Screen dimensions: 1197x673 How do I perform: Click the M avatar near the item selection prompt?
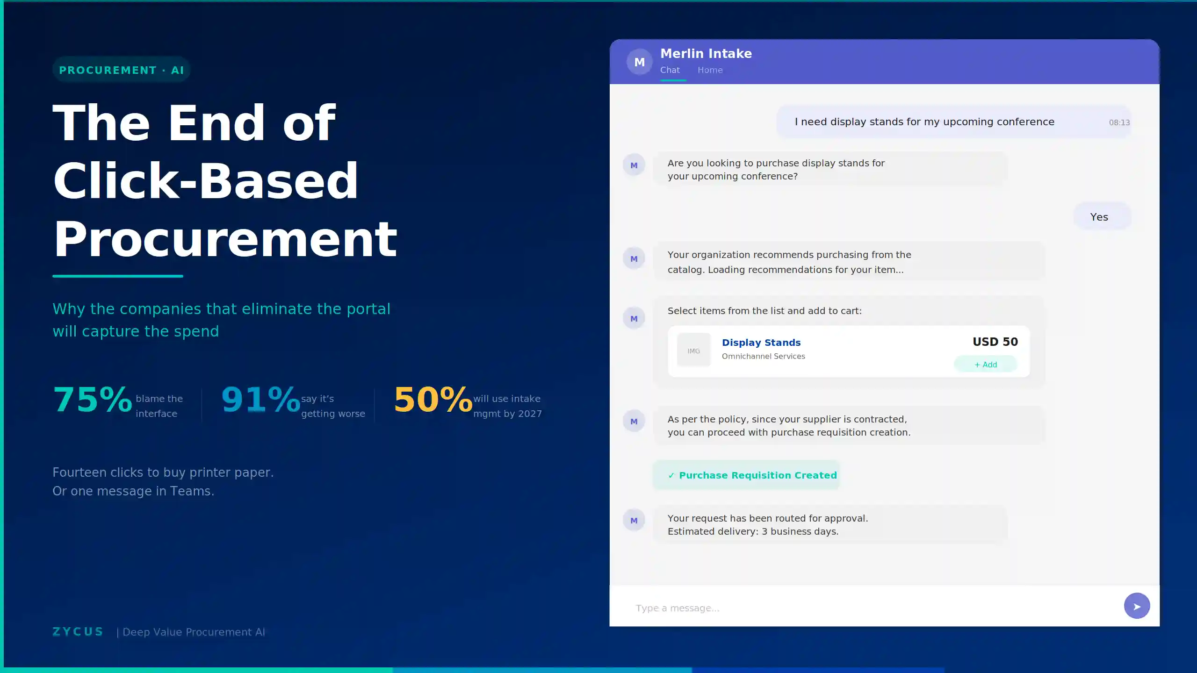[634, 318]
